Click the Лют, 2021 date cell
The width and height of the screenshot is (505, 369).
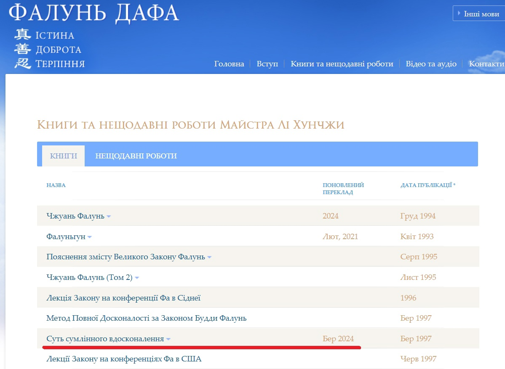pyautogui.click(x=340, y=237)
